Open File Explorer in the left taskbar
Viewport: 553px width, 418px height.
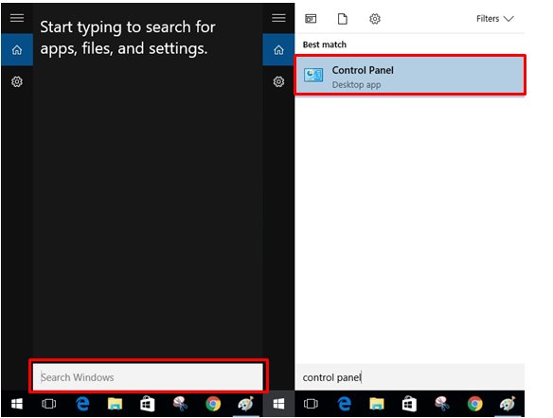pos(115,404)
